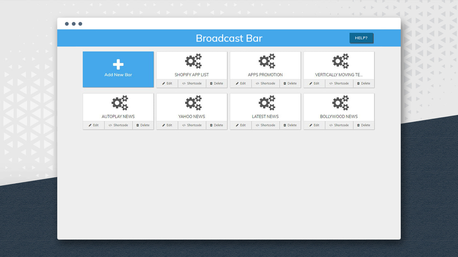Image resolution: width=458 pixels, height=257 pixels.
Task: Delete the BOLLYWOOD NEWS bar
Action: pyautogui.click(x=364, y=125)
